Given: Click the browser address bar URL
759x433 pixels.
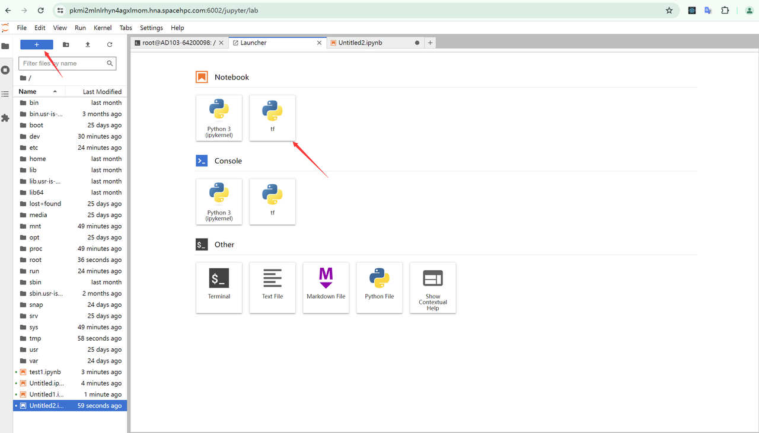Looking at the screenshot, I should (x=164, y=11).
